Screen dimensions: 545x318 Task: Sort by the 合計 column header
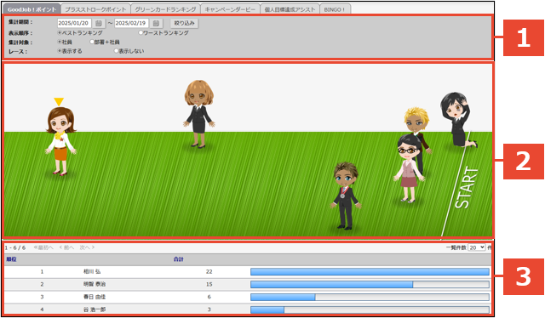pyautogui.click(x=179, y=259)
